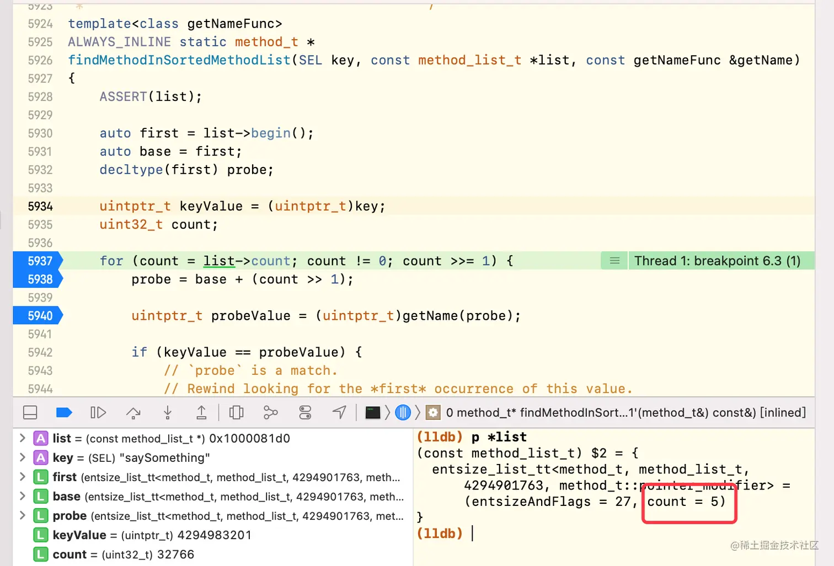Click the L local icon beside 'keyValue'

41,535
